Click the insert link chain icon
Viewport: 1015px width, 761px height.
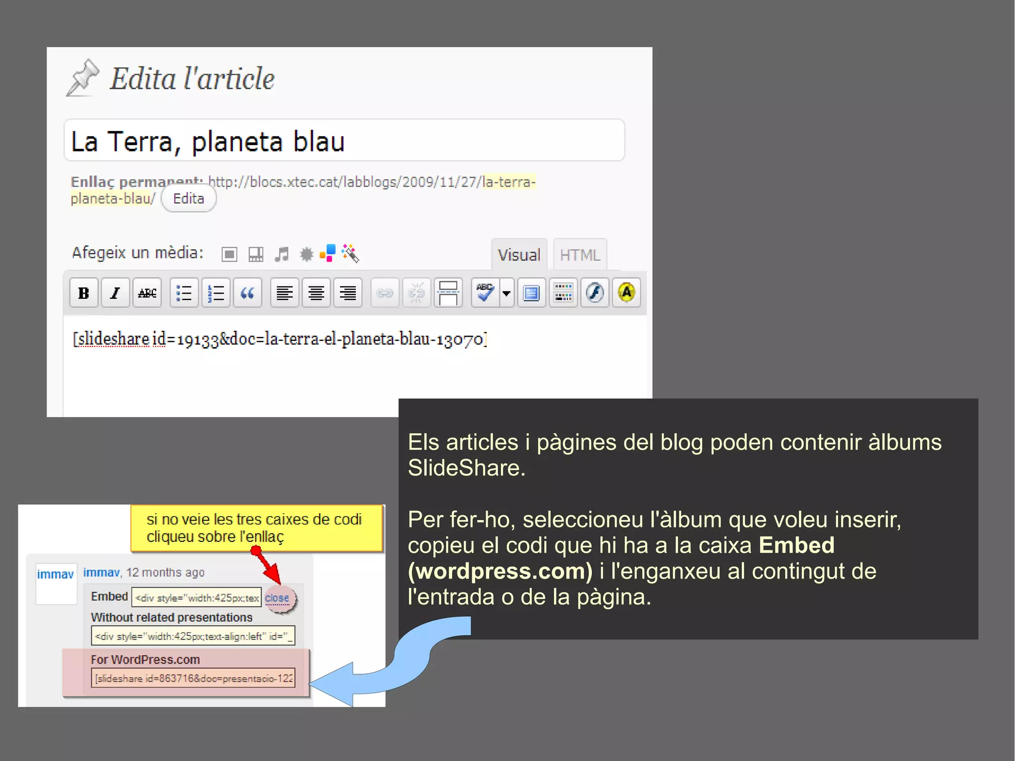click(385, 293)
